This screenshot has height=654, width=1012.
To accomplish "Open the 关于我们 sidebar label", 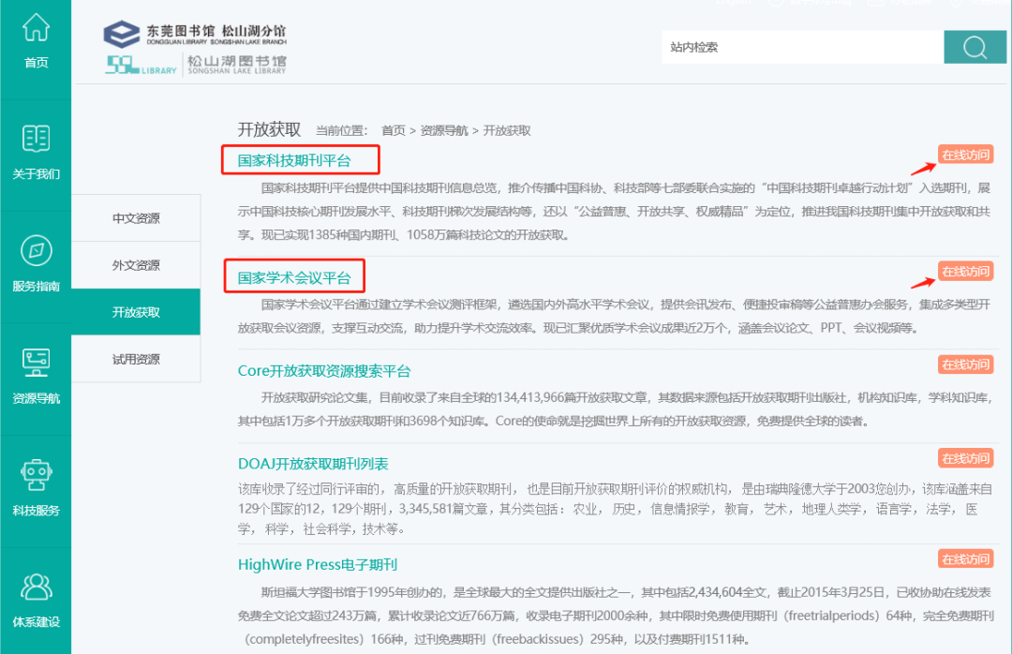I will 37,174.
